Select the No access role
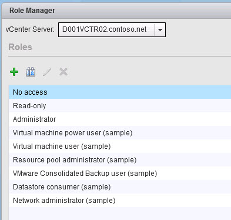 pyautogui.click(x=120, y=92)
